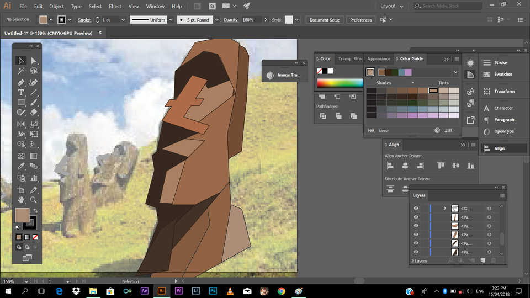
Task: Click the swap fill and stroke arrow
Action: click(36, 211)
